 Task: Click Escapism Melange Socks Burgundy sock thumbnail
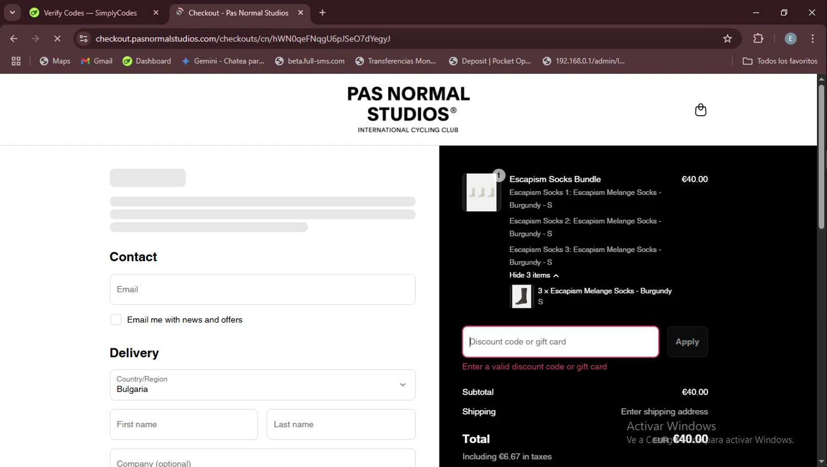click(x=521, y=296)
